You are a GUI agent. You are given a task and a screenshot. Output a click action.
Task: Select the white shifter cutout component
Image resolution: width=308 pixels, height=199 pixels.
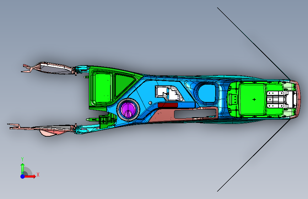click(169, 93)
